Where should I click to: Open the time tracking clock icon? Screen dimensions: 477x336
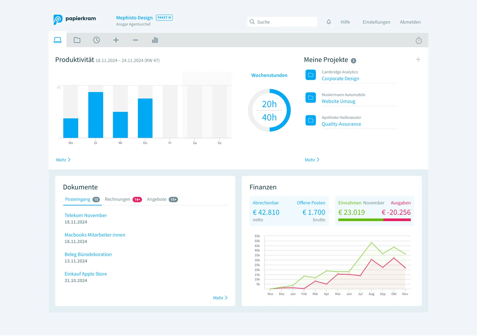pyautogui.click(x=97, y=40)
